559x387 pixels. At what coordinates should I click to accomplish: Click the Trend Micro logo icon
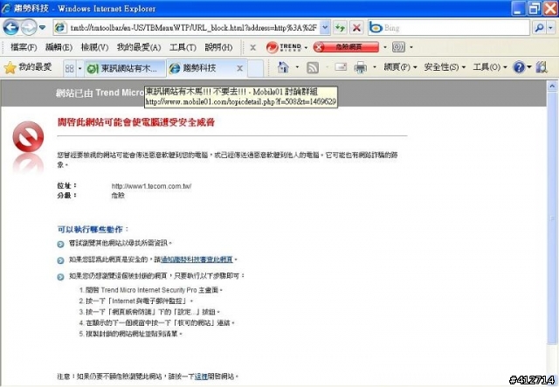coord(284,47)
